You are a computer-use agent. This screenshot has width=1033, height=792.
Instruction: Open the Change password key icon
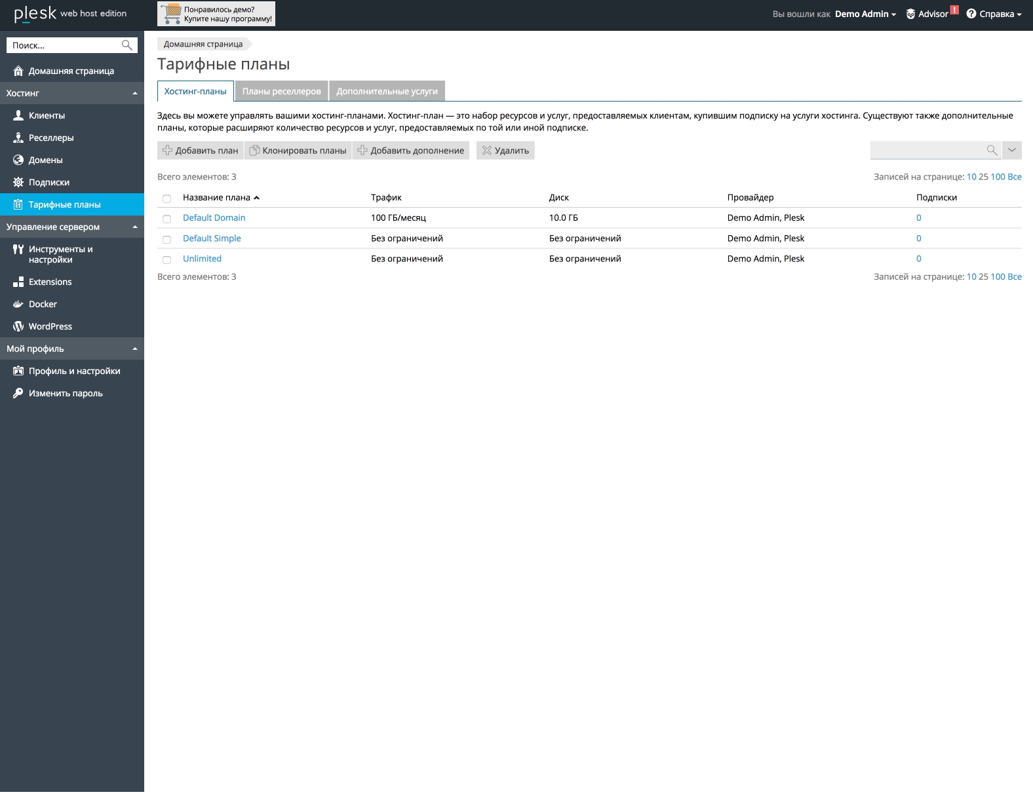(18, 393)
